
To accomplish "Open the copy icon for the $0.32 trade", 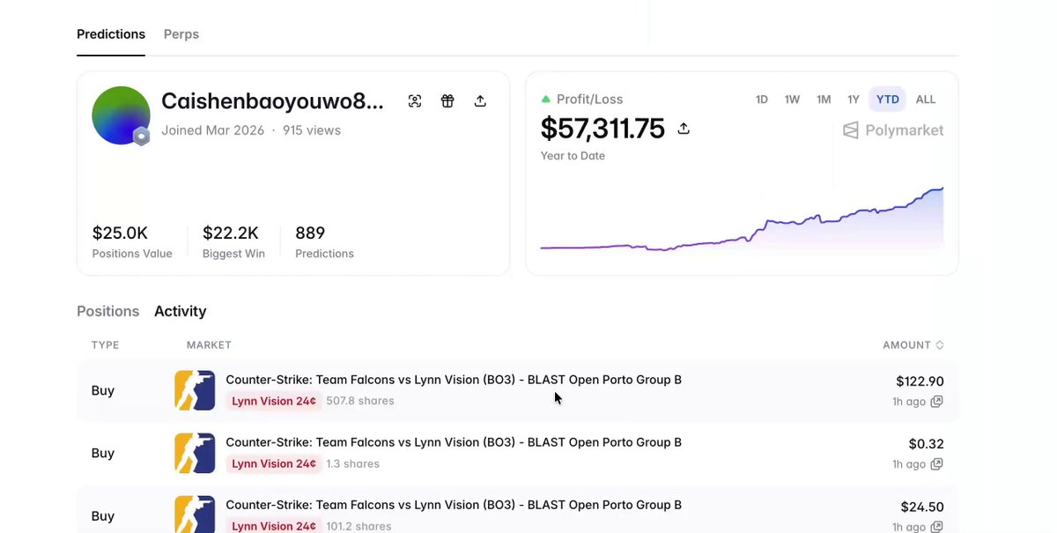I will pos(937,464).
